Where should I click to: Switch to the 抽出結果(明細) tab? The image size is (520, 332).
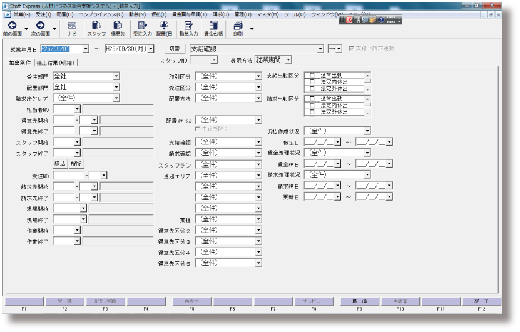pos(56,63)
